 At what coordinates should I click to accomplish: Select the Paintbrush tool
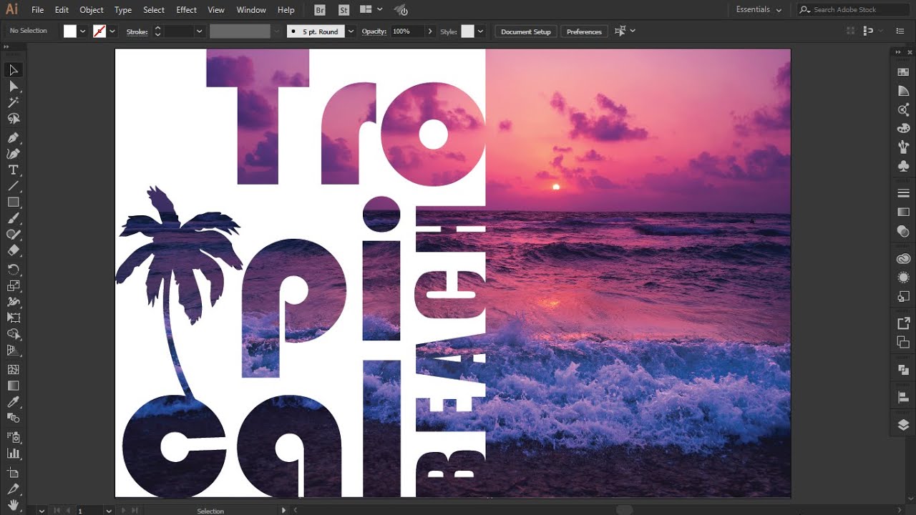point(13,218)
